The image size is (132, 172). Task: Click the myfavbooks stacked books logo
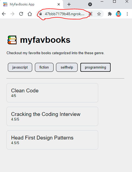point(12,40)
